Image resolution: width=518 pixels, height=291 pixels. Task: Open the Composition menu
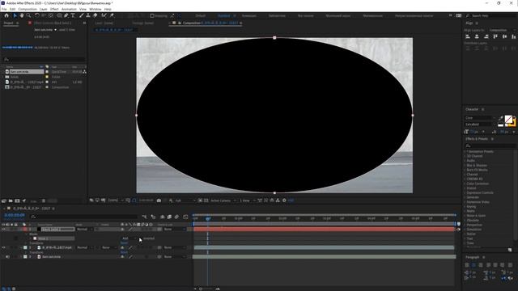[28, 9]
